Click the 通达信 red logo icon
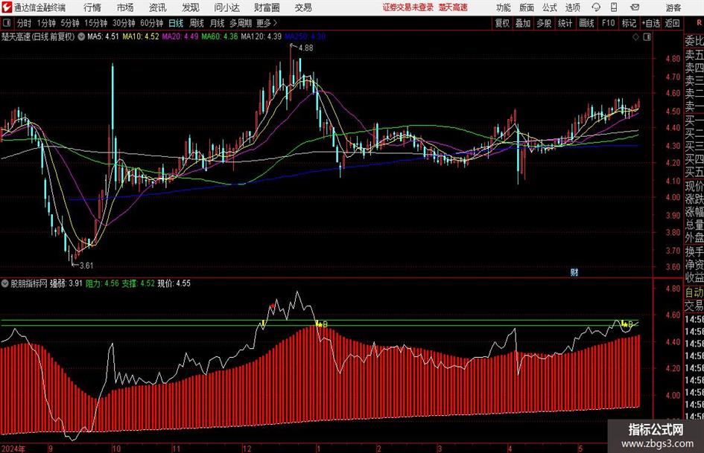The width and height of the screenshot is (704, 453). [7, 7]
